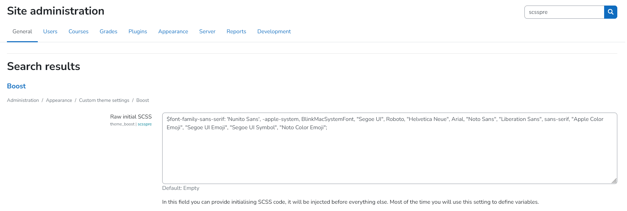Grab the textarea resize handle corner

click(x=614, y=181)
